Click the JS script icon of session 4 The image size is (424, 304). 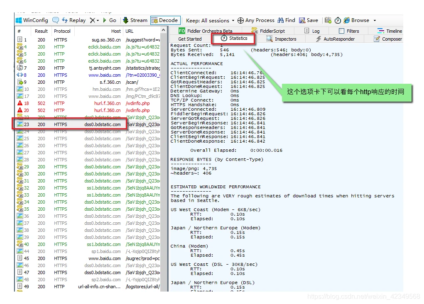pos(20,47)
